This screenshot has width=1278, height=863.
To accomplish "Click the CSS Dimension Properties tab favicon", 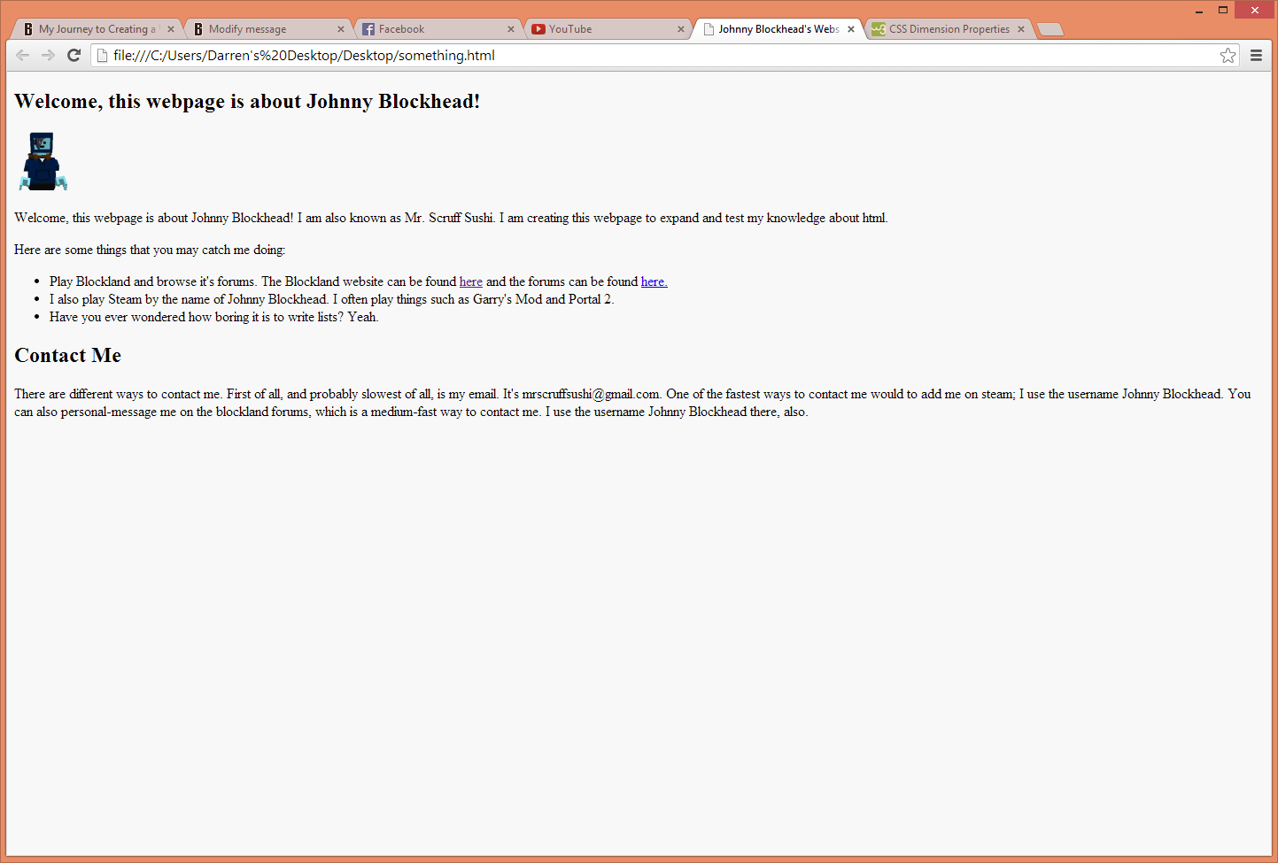I will (x=879, y=29).
